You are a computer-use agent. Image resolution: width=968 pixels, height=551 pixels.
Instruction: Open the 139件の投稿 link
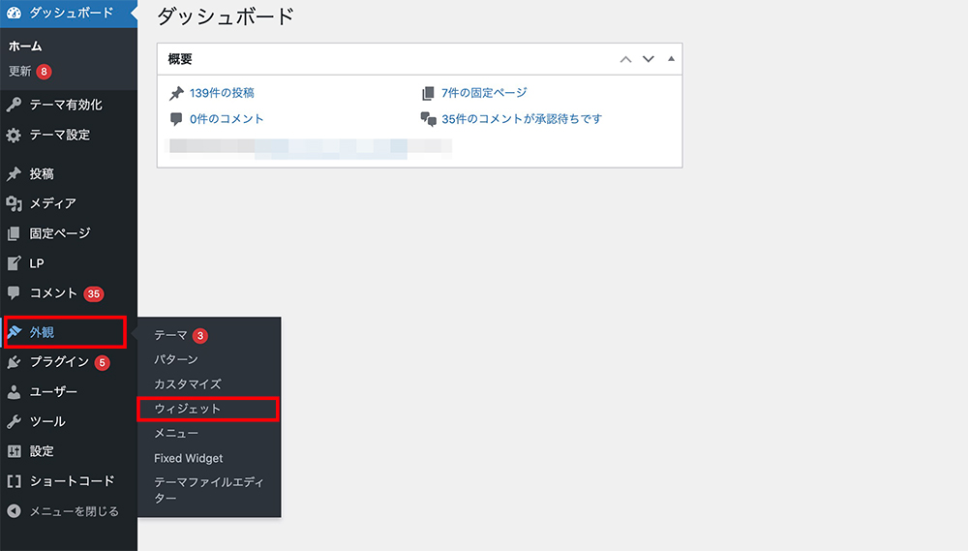tap(223, 93)
